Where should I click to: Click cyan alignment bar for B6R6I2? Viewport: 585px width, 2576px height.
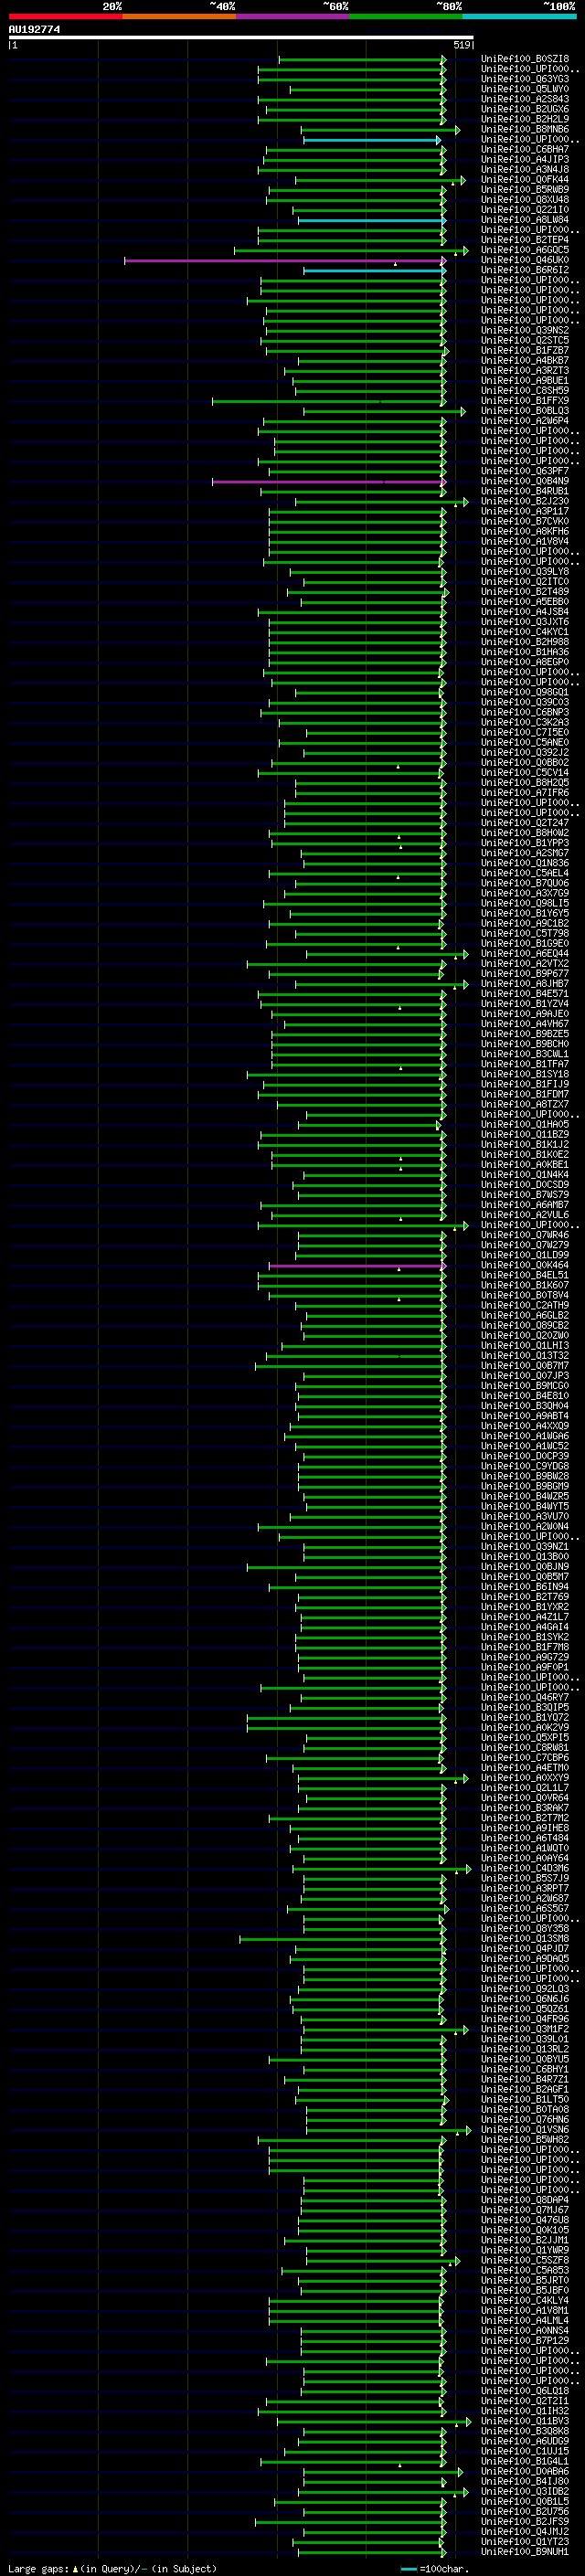pos(374,270)
